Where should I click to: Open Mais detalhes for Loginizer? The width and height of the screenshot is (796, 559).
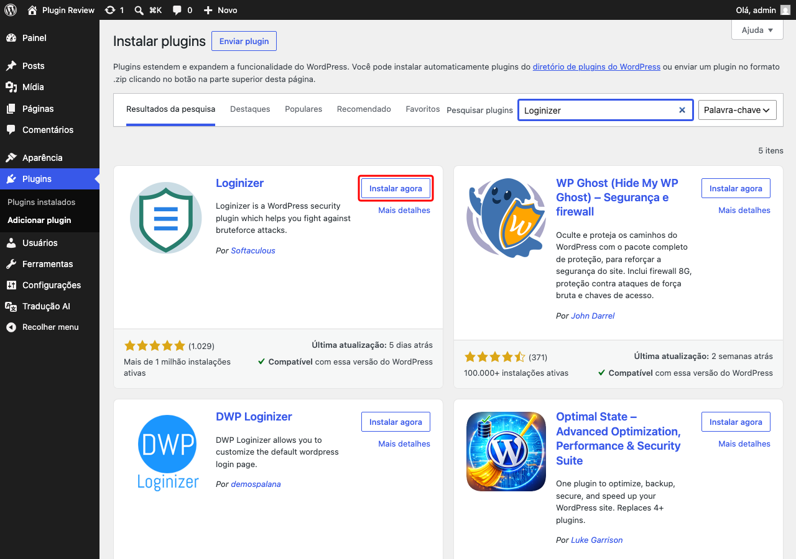click(404, 210)
